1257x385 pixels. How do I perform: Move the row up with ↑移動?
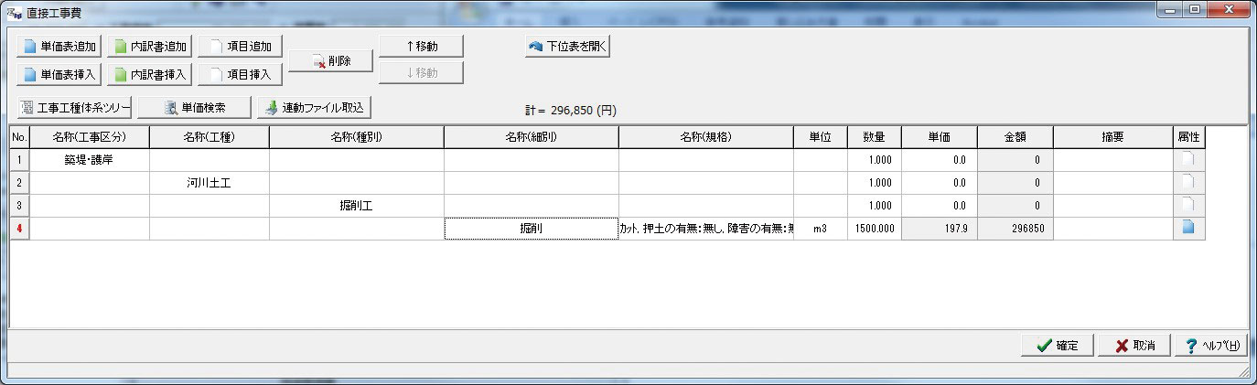(421, 46)
